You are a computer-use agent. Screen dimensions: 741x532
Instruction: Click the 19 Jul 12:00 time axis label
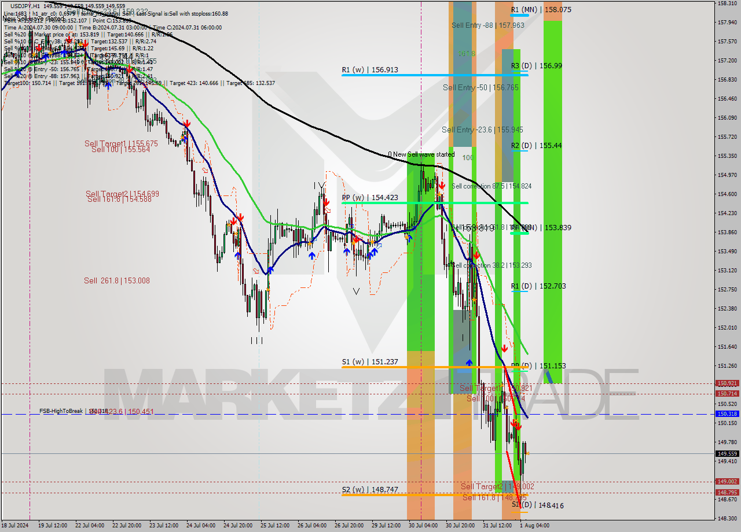point(52,526)
